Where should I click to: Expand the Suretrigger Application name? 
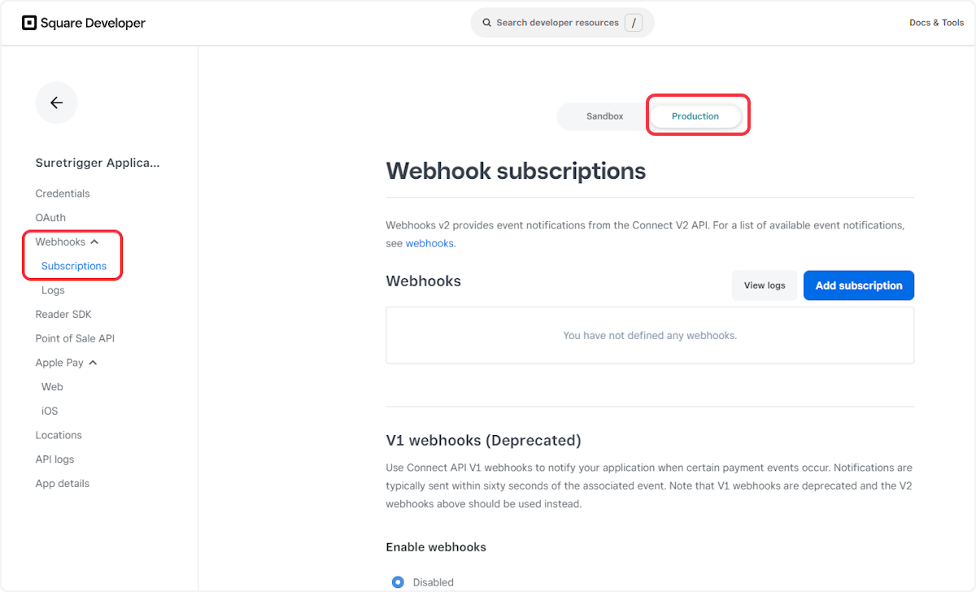tap(97, 163)
